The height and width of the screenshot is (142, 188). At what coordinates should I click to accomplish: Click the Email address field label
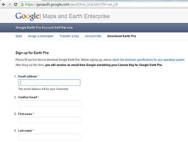point(28,77)
